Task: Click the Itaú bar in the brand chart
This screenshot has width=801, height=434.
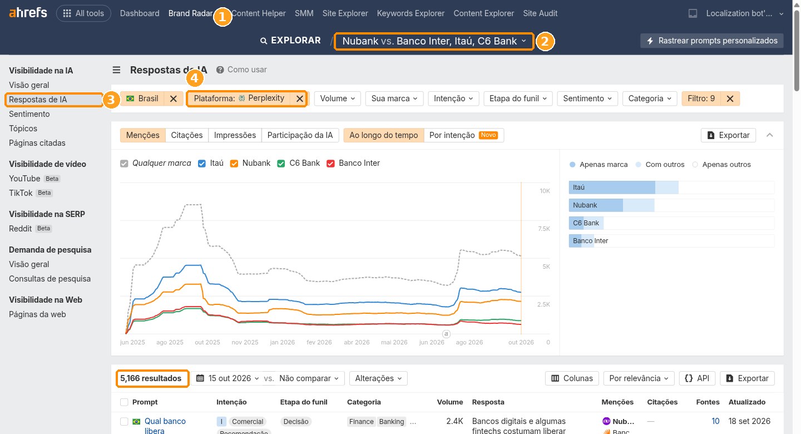Action: pyautogui.click(x=624, y=188)
